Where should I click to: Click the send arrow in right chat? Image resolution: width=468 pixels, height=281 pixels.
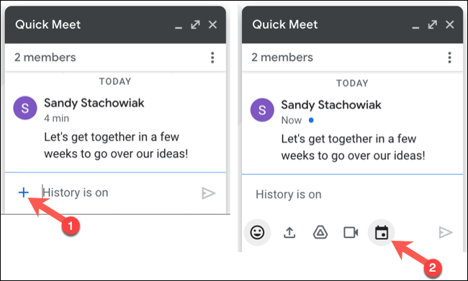pyautogui.click(x=446, y=232)
